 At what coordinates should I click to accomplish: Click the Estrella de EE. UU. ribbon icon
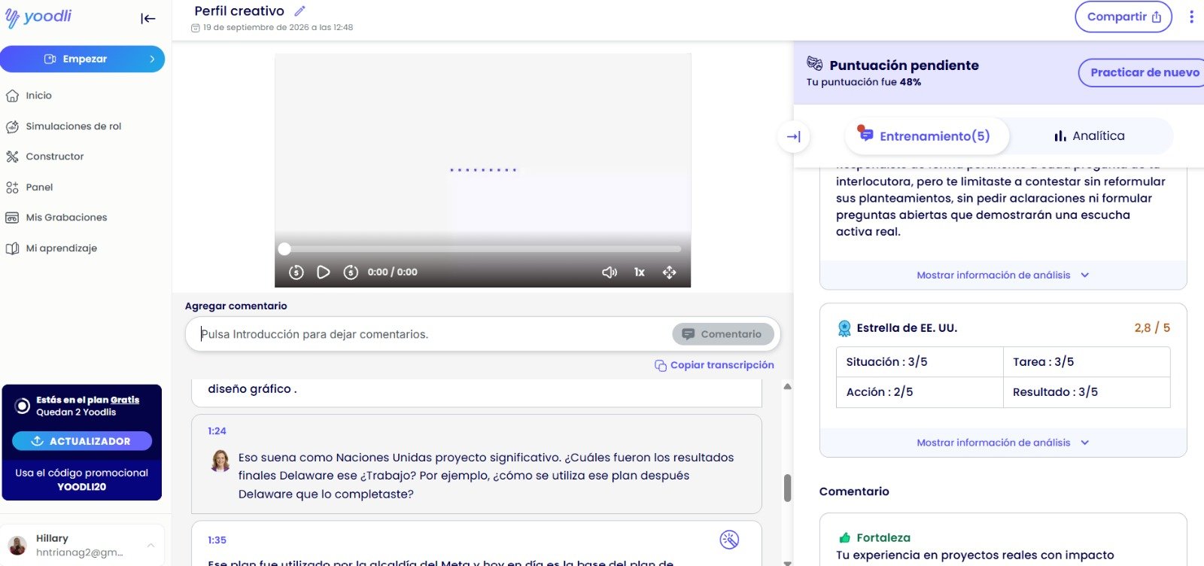tap(844, 328)
